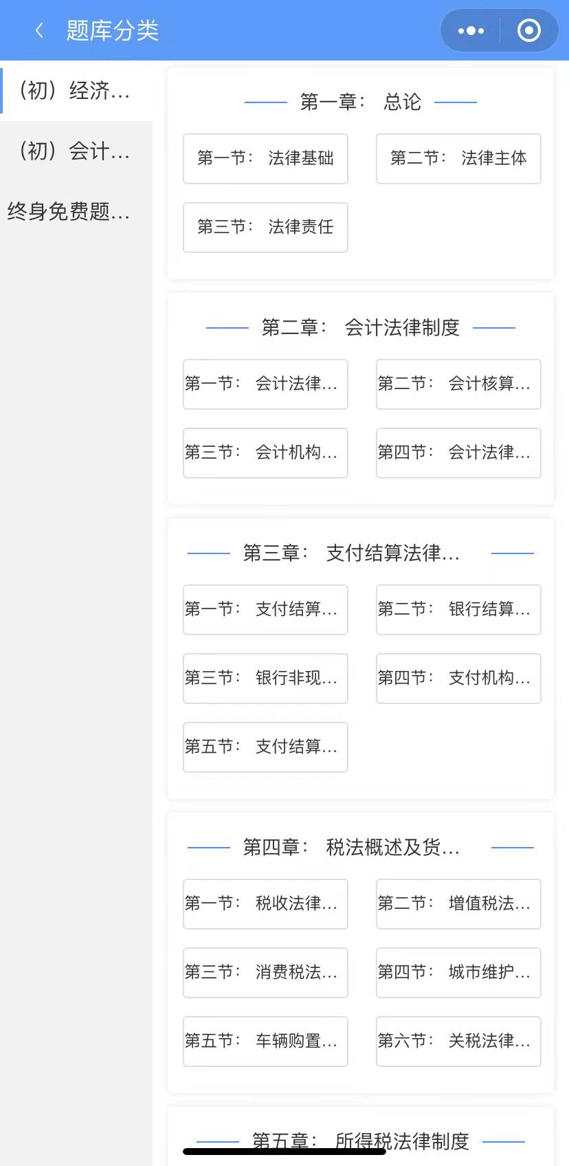Tap the mini program close circle icon

(x=528, y=30)
